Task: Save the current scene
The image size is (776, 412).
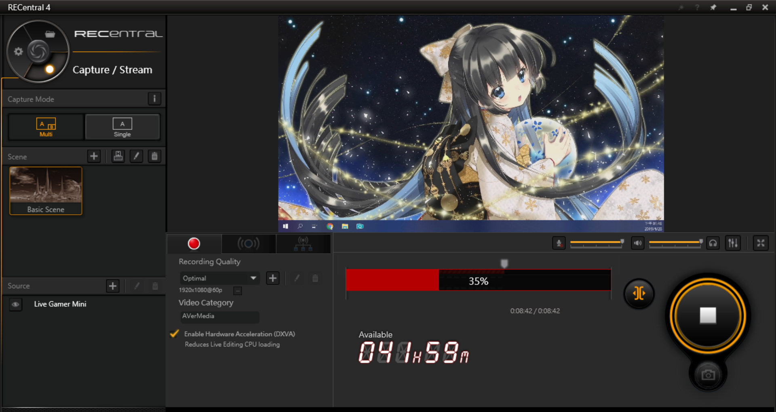Action: point(118,156)
